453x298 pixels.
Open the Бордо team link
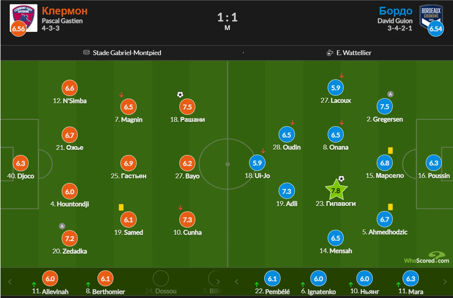[396, 11]
